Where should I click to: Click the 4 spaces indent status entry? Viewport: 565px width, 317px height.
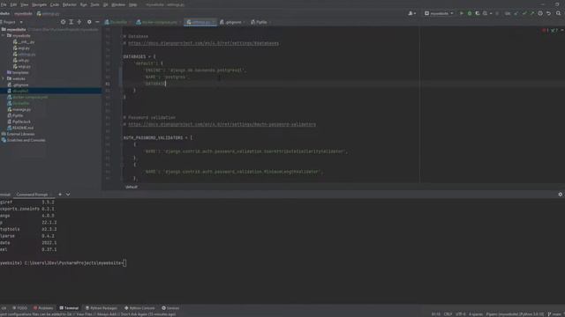tap(476, 314)
